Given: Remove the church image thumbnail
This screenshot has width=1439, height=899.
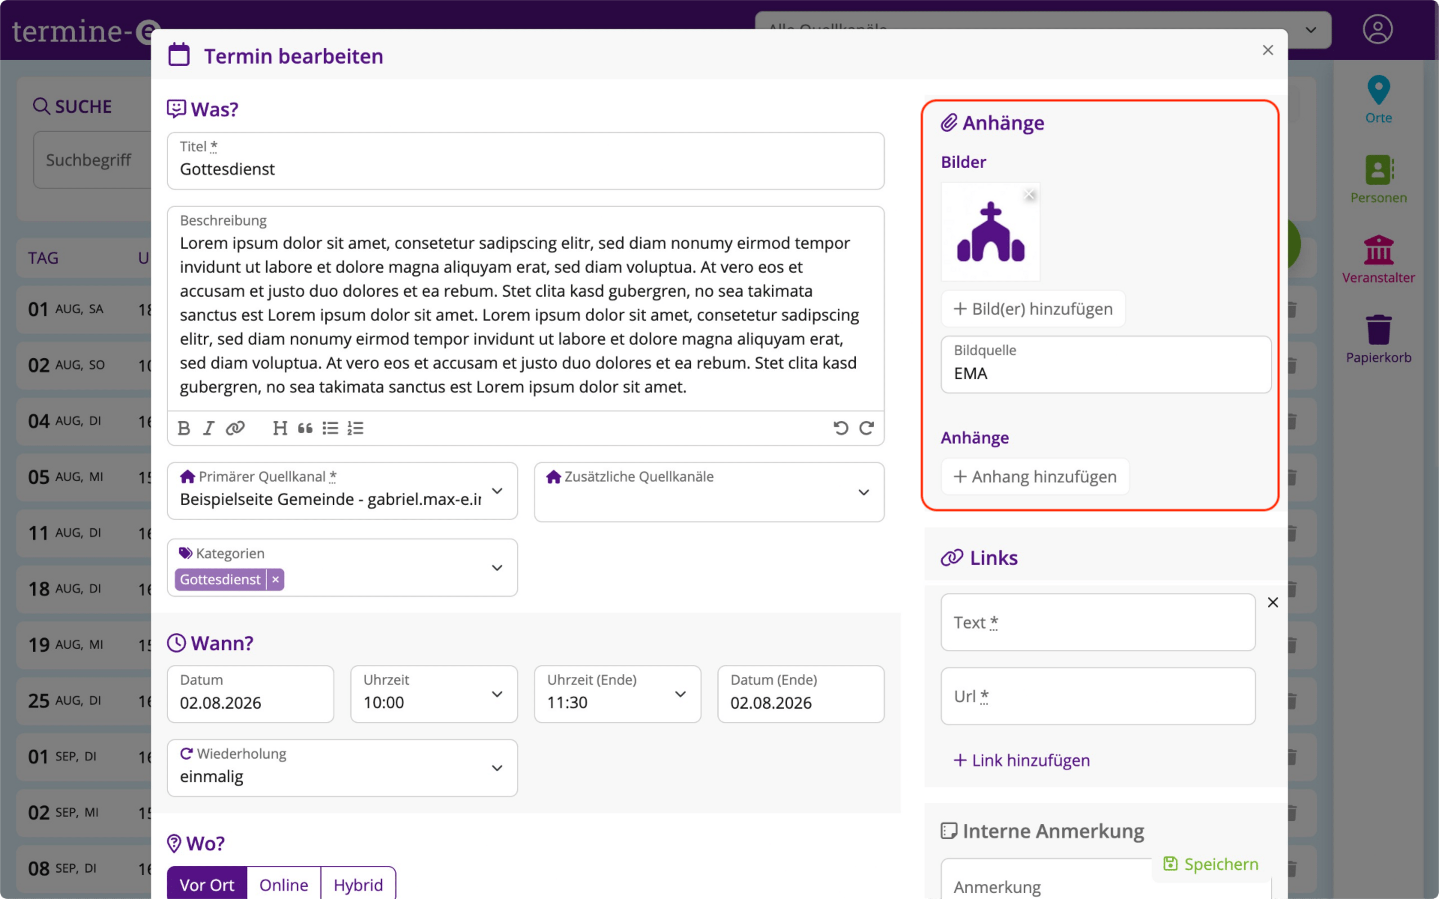Looking at the screenshot, I should tap(1029, 195).
